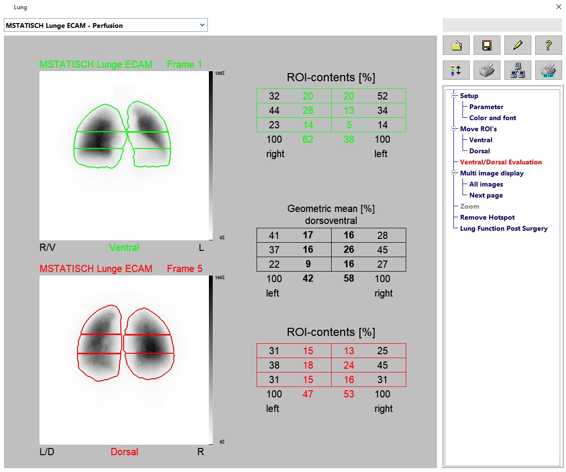Open help with the question mark icon

click(548, 45)
